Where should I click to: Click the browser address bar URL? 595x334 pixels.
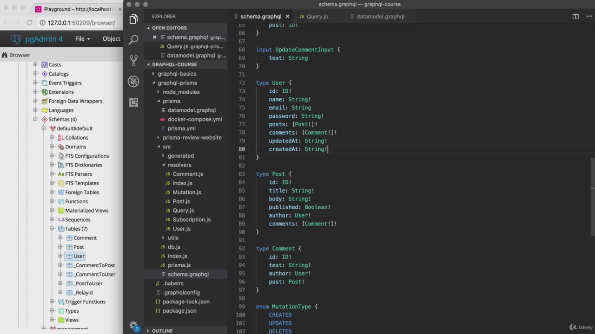pos(81,22)
